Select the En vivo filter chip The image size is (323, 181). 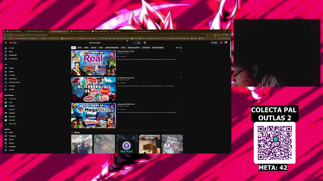click(123, 48)
